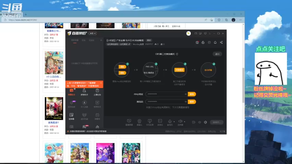
Task: Click the top copy button in step 1 circle
Action: click(x=122, y=67)
